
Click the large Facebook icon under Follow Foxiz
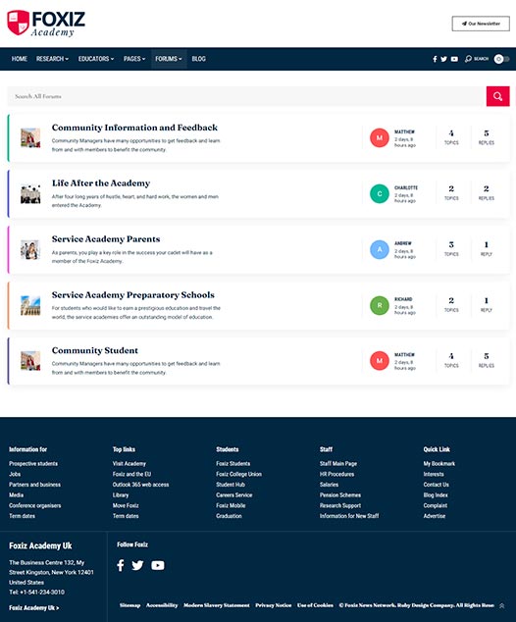[x=121, y=565]
